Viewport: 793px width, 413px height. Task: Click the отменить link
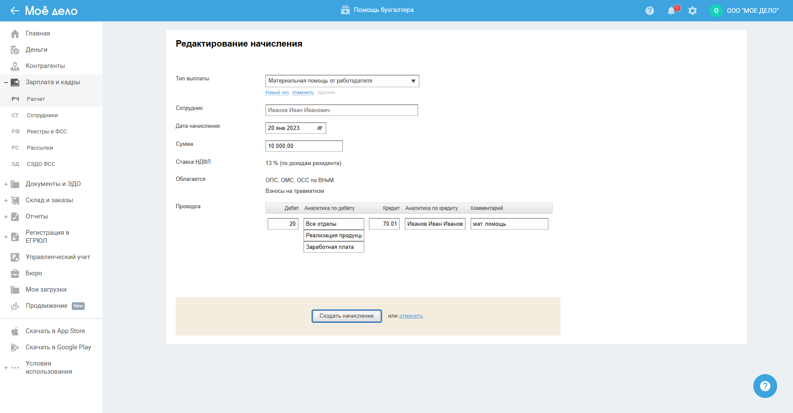pyautogui.click(x=411, y=316)
